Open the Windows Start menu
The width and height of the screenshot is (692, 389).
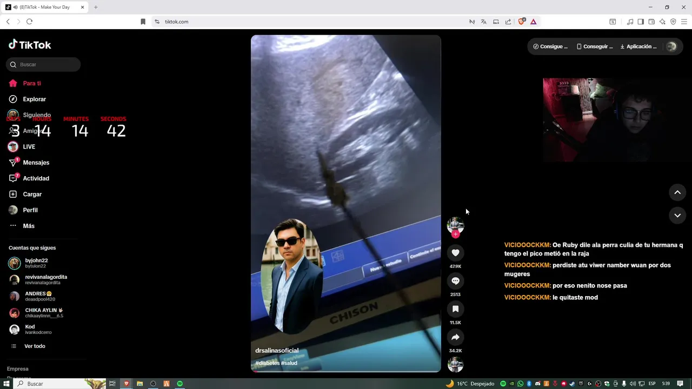(x=7, y=384)
